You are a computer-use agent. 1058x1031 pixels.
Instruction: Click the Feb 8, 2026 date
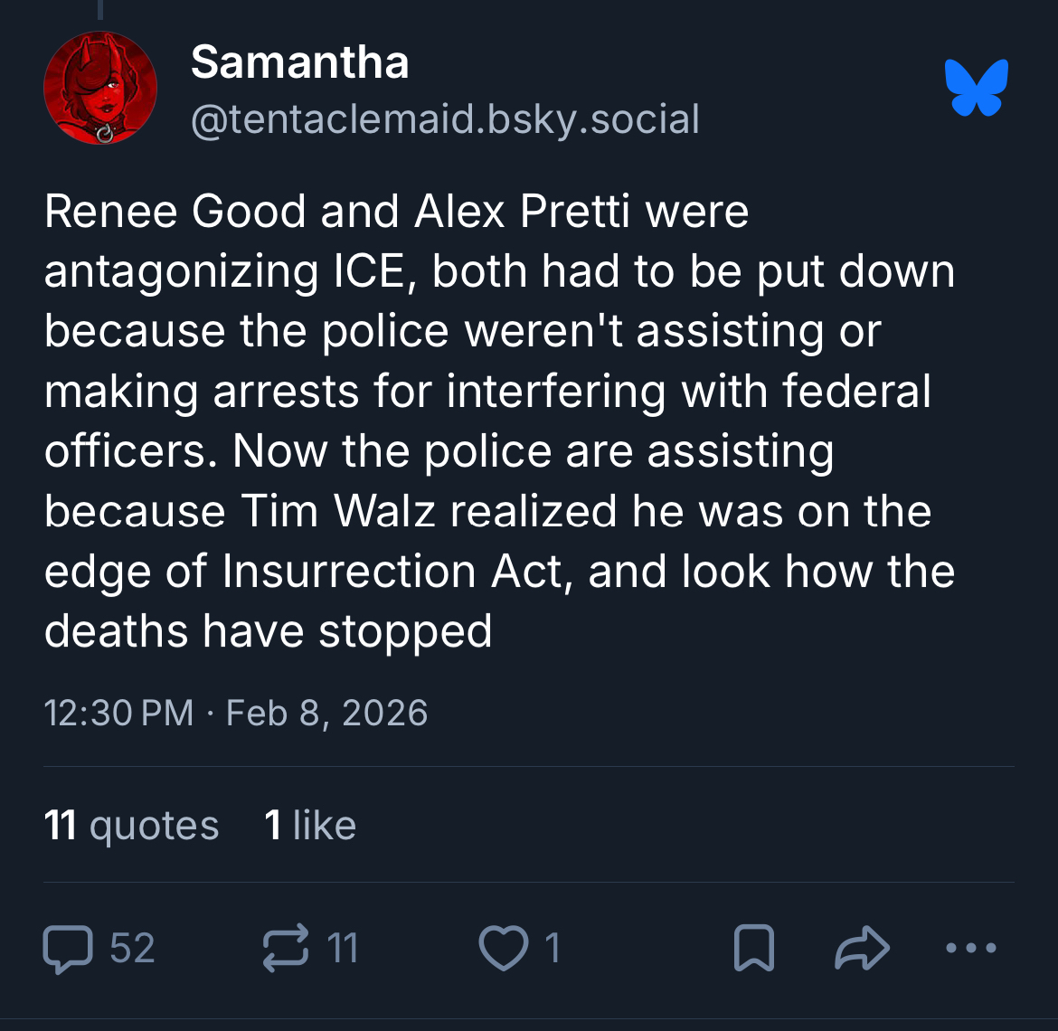tap(326, 713)
